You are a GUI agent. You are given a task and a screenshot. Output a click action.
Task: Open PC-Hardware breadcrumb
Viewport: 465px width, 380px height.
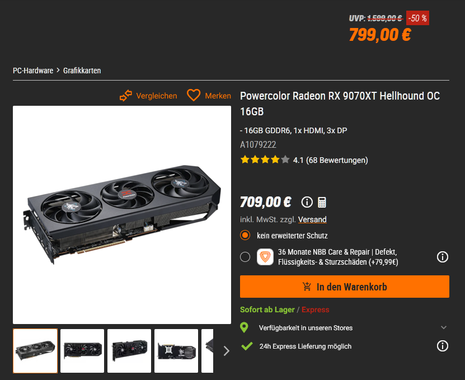pos(33,71)
